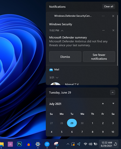Open File Explorer from the taskbar
Screen dimensions: 121x149
click(1, 144)
